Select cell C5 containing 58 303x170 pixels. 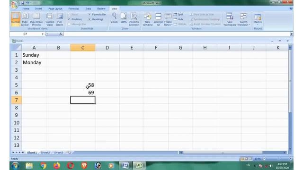83,85
